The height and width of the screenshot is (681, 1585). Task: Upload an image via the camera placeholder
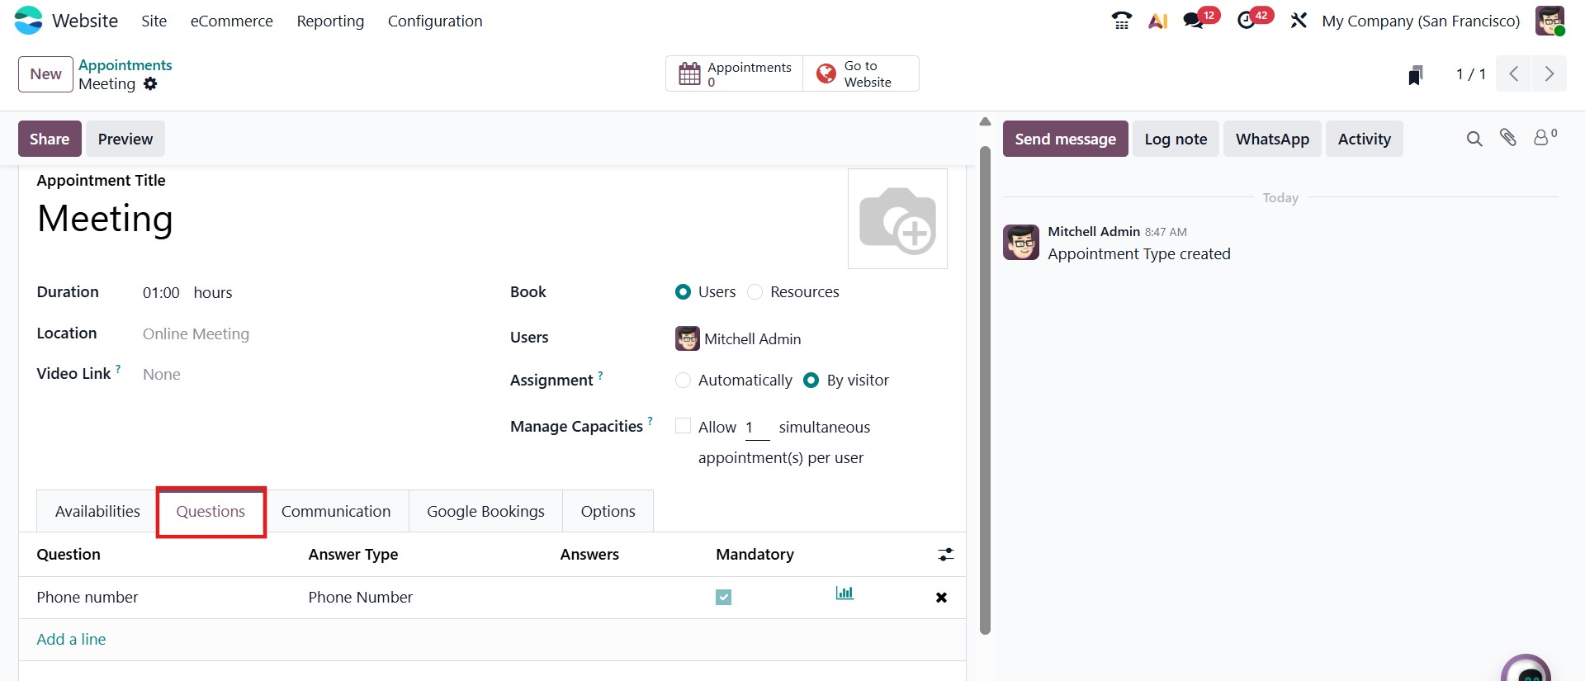(897, 220)
